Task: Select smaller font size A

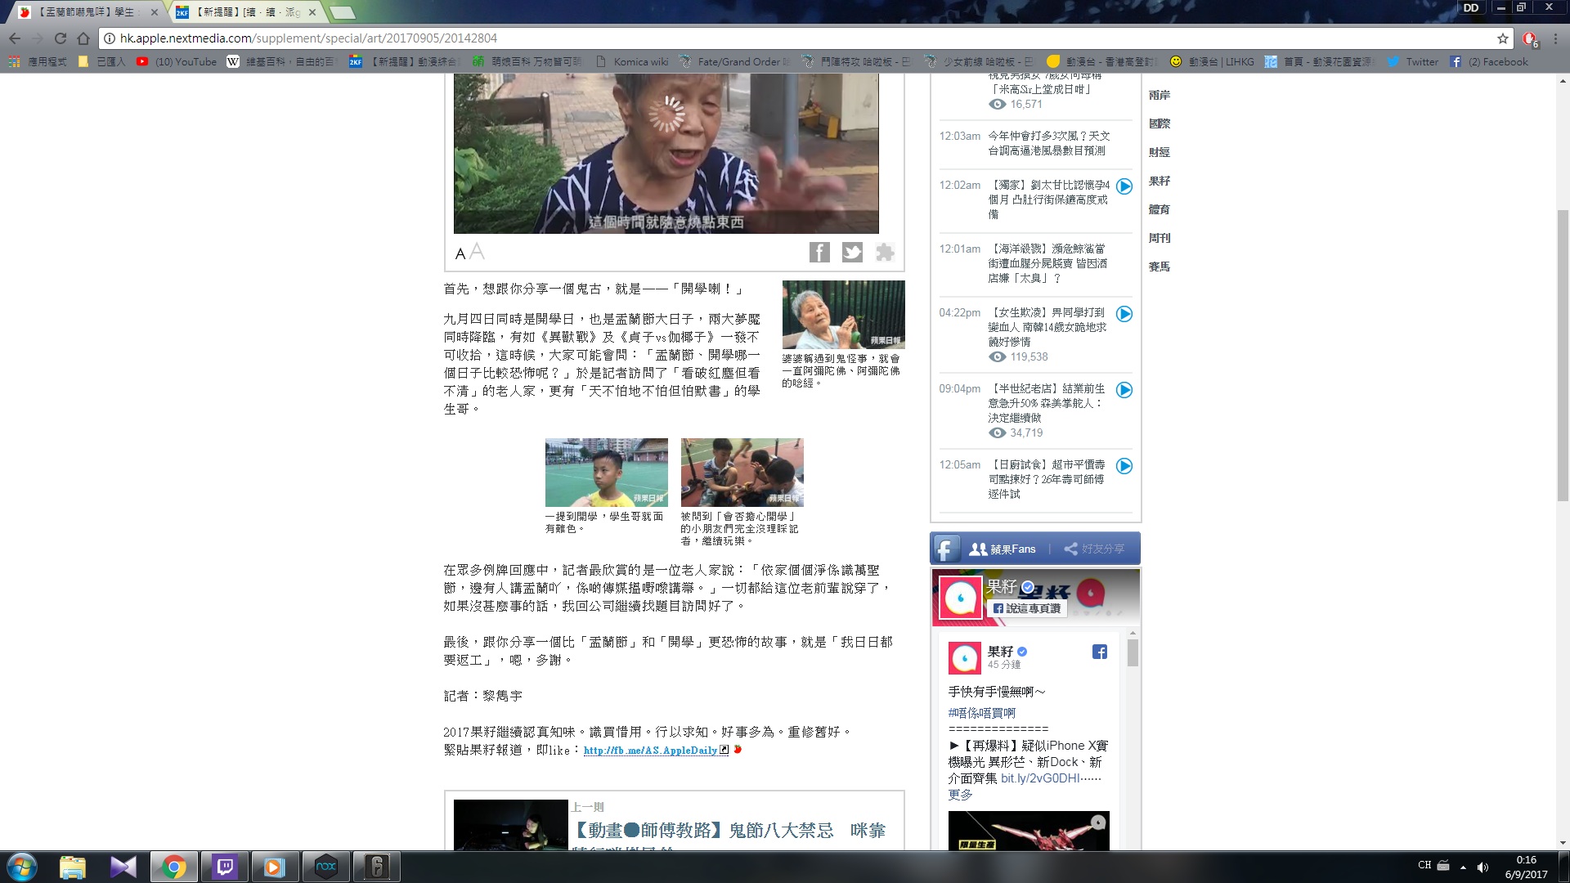Action: [x=460, y=254]
